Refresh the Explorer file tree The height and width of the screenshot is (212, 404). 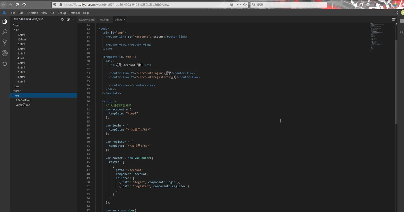pyautogui.click(x=62, y=19)
